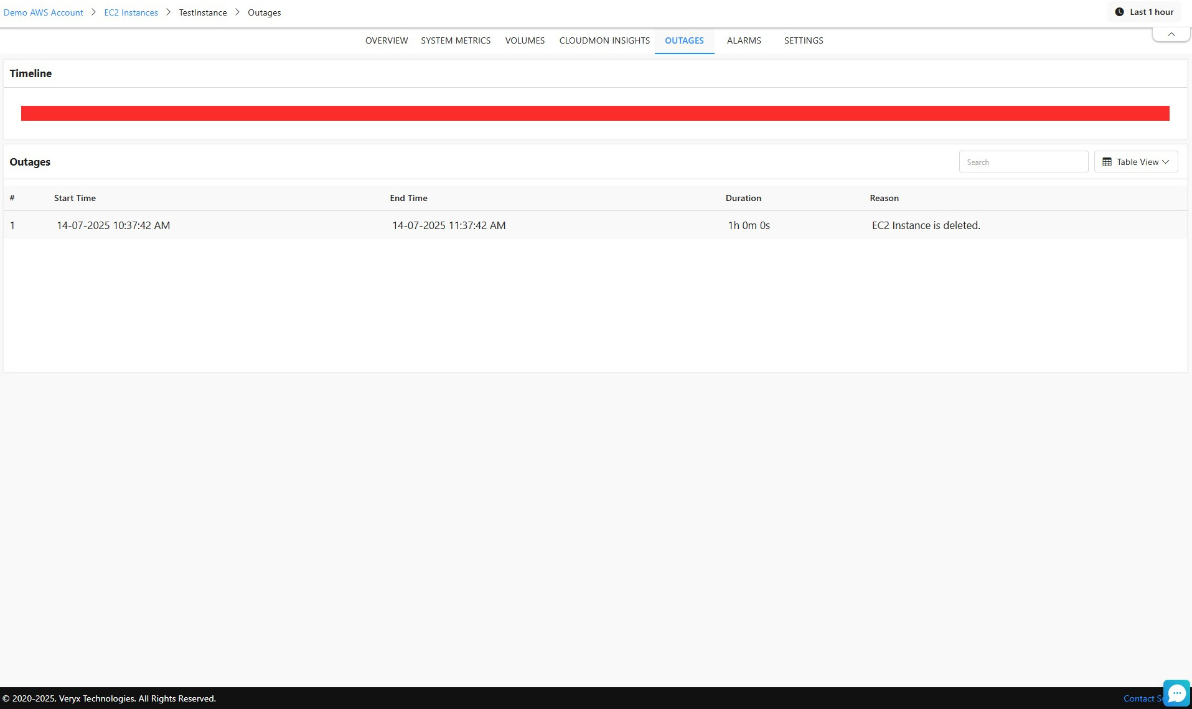Open the live chat support icon
This screenshot has height=709, width=1192.
[x=1176, y=693]
